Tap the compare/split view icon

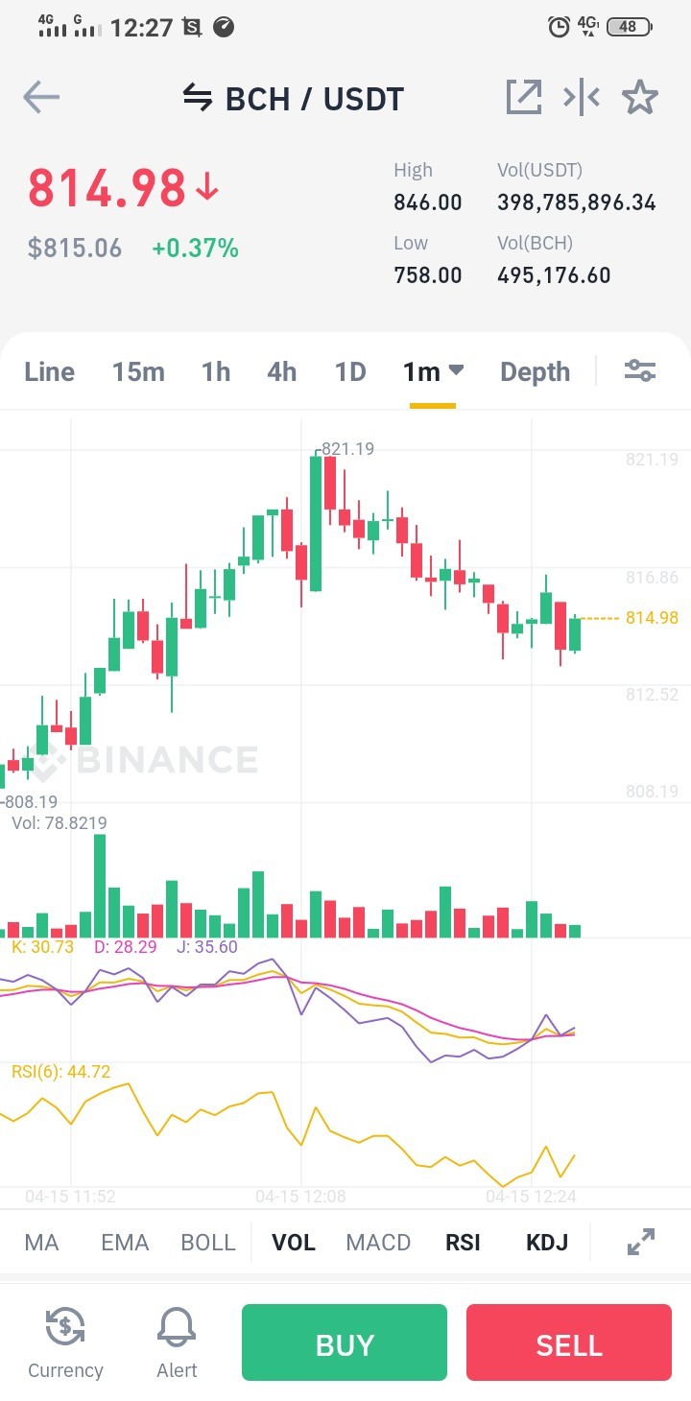coord(582,97)
